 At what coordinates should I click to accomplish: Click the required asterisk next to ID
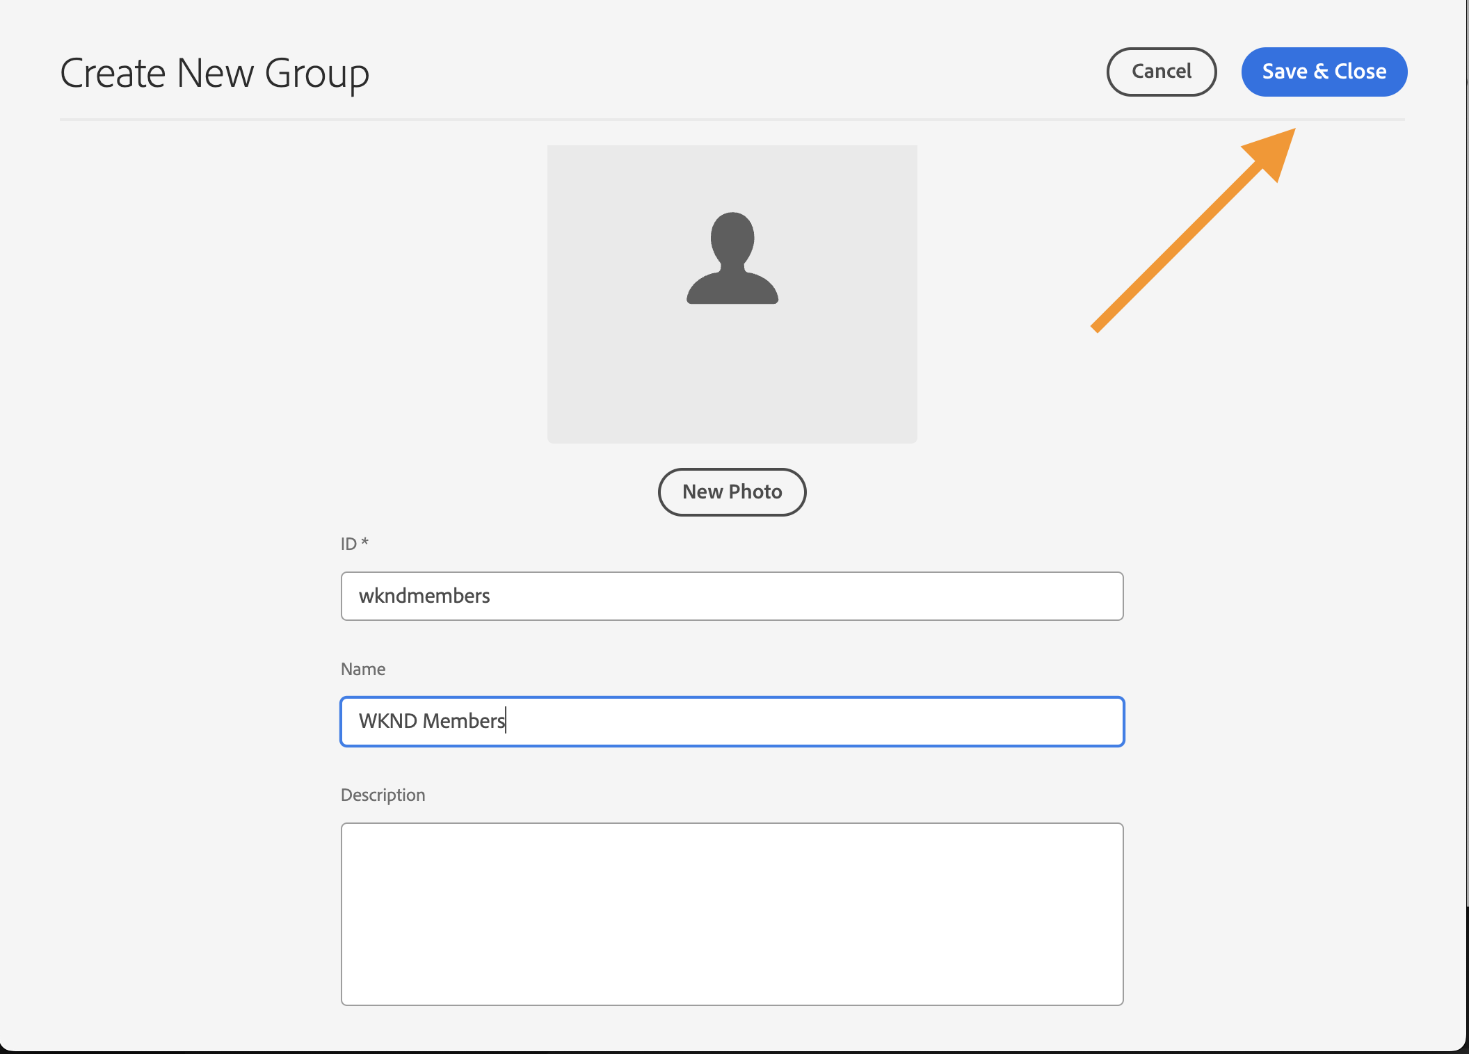coord(365,542)
